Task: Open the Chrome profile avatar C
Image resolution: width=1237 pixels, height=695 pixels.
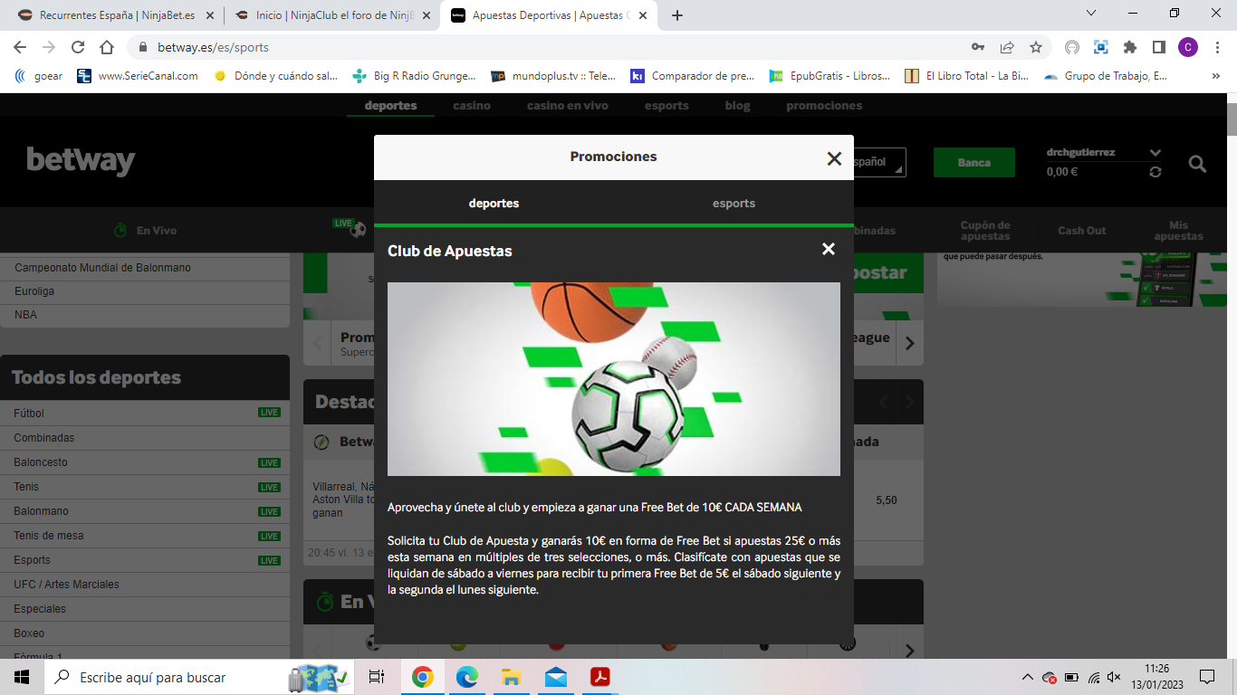Action: click(1188, 47)
